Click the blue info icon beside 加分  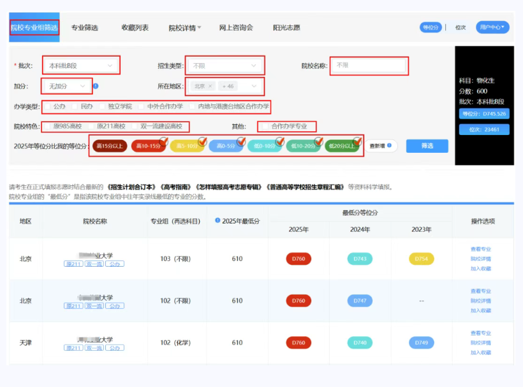pos(96,86)
